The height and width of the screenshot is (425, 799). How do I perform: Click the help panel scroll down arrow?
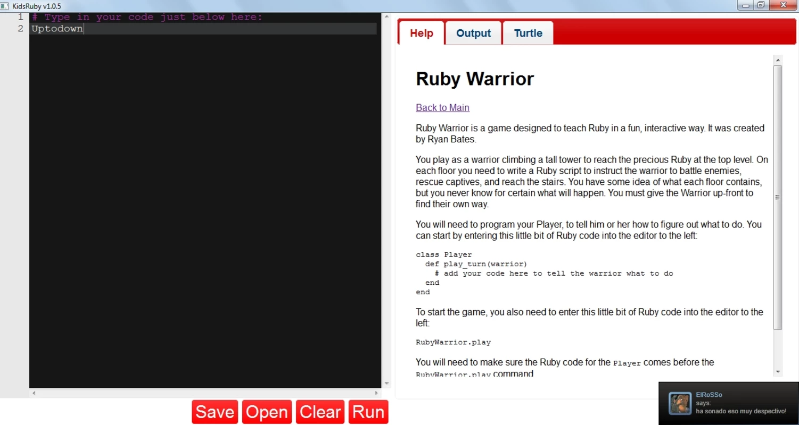778,372
